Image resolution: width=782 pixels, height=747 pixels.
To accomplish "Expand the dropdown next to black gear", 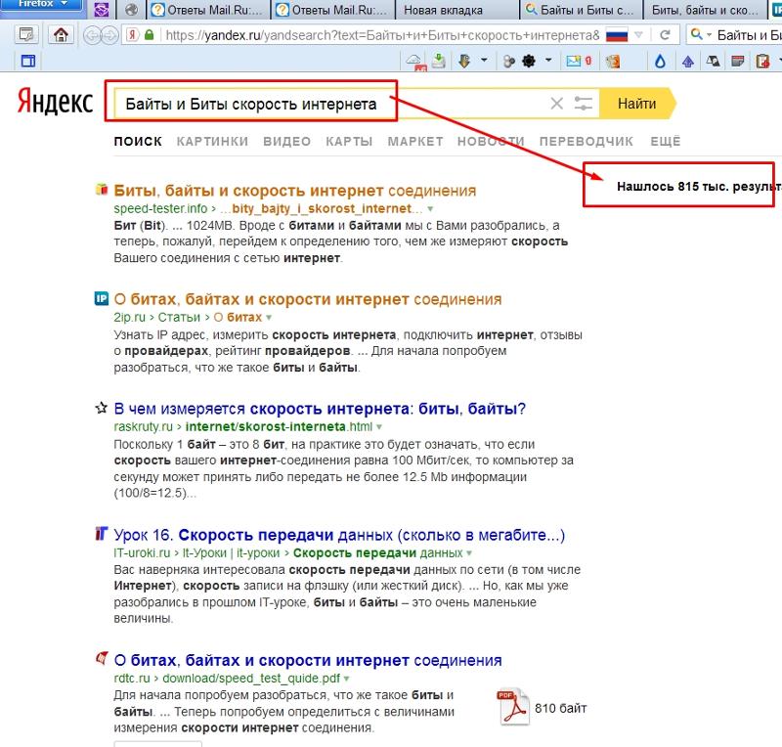I will 548,61.
